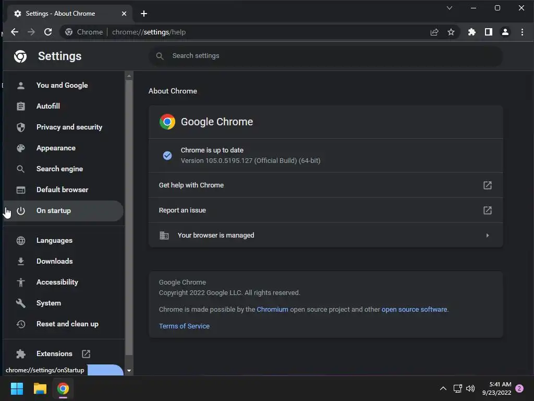
Task: Open Default browser settings
Action: pyautogui.click(x=63, y=190)
